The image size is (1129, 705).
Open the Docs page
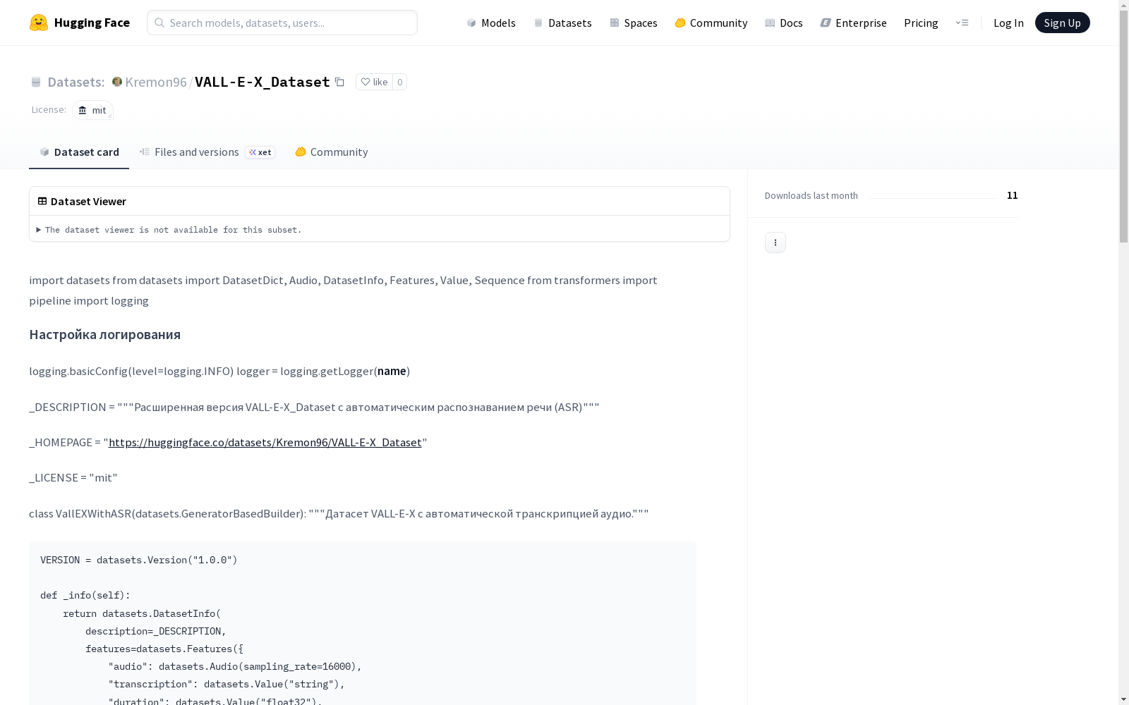[x=784, y=23]
